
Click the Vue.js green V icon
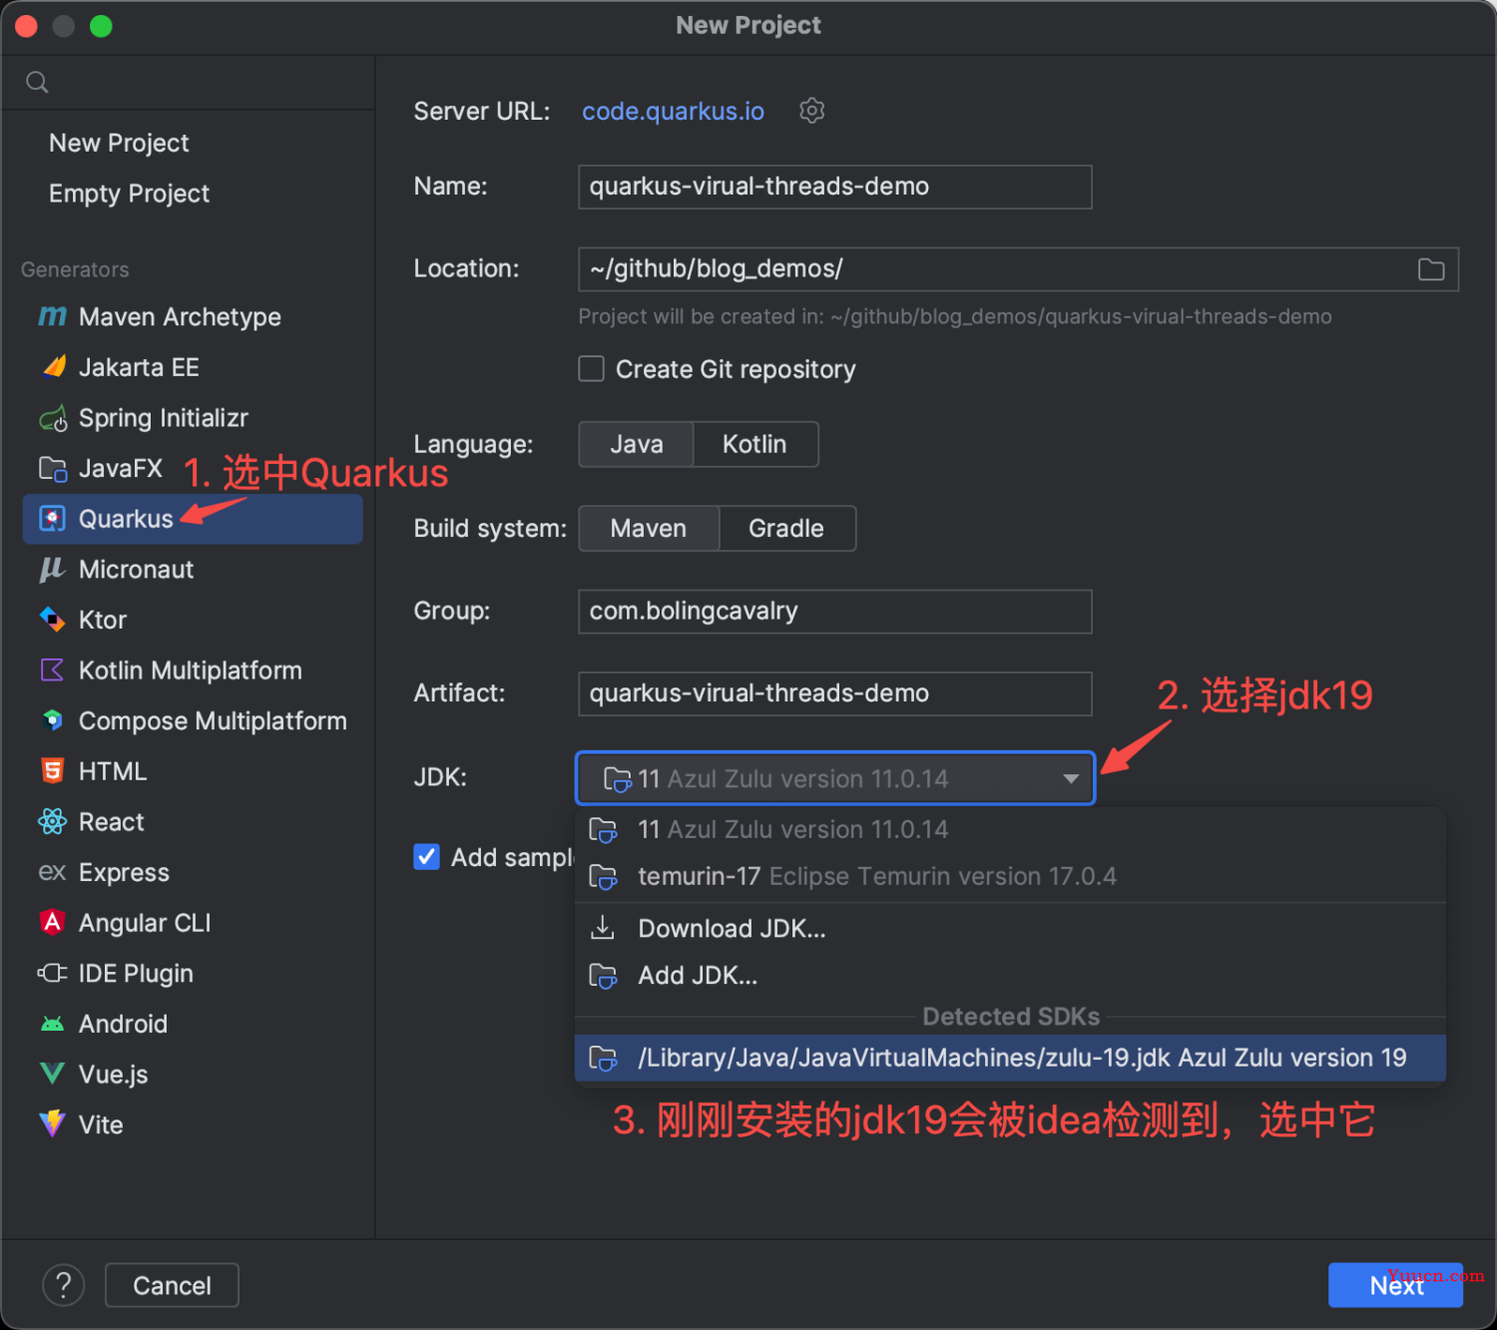click(52, 1074)
